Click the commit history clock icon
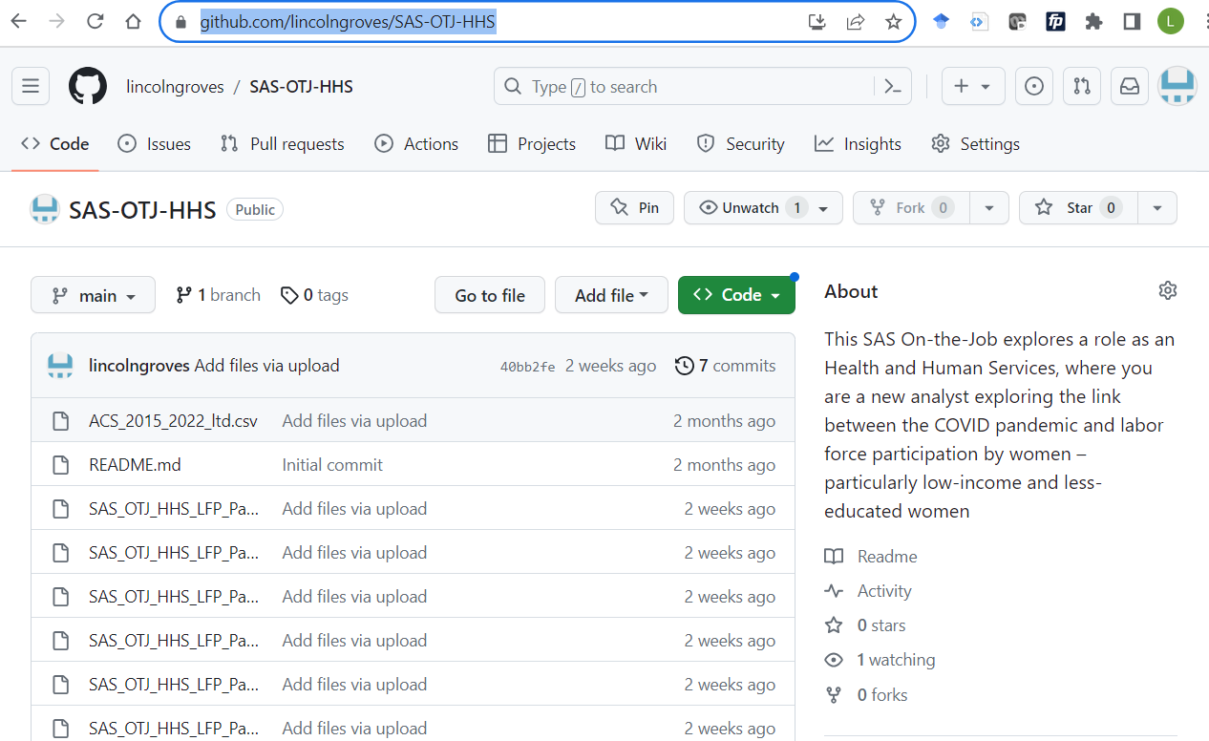The image size is (1209, 741). pyautogui.click(x=685, y=365)
